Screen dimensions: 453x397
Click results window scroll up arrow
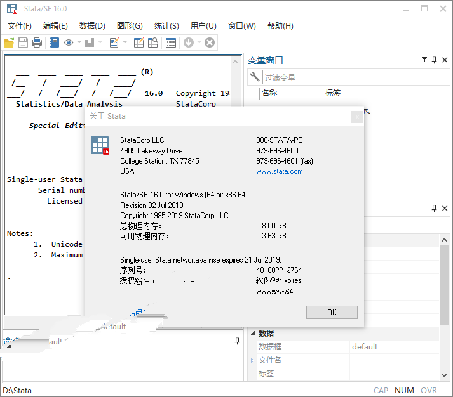pyautogui.click(x=235, y=62)
